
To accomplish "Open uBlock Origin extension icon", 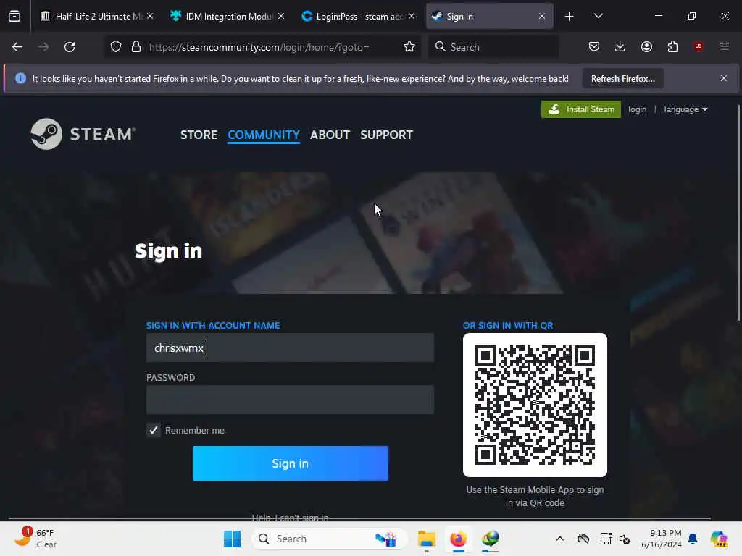I will tap(699, 46).
